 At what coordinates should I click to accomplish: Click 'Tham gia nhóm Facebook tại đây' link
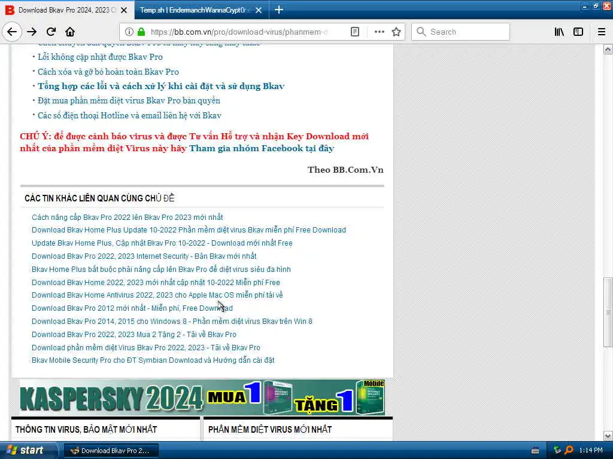click(262, 148)
